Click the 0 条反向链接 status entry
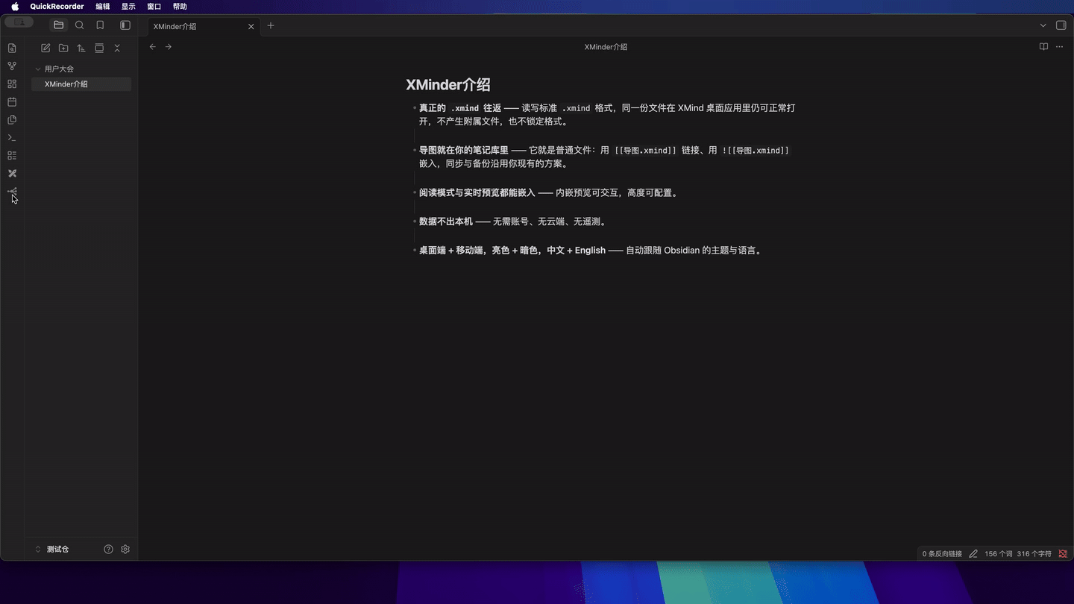 click(942, 554)
